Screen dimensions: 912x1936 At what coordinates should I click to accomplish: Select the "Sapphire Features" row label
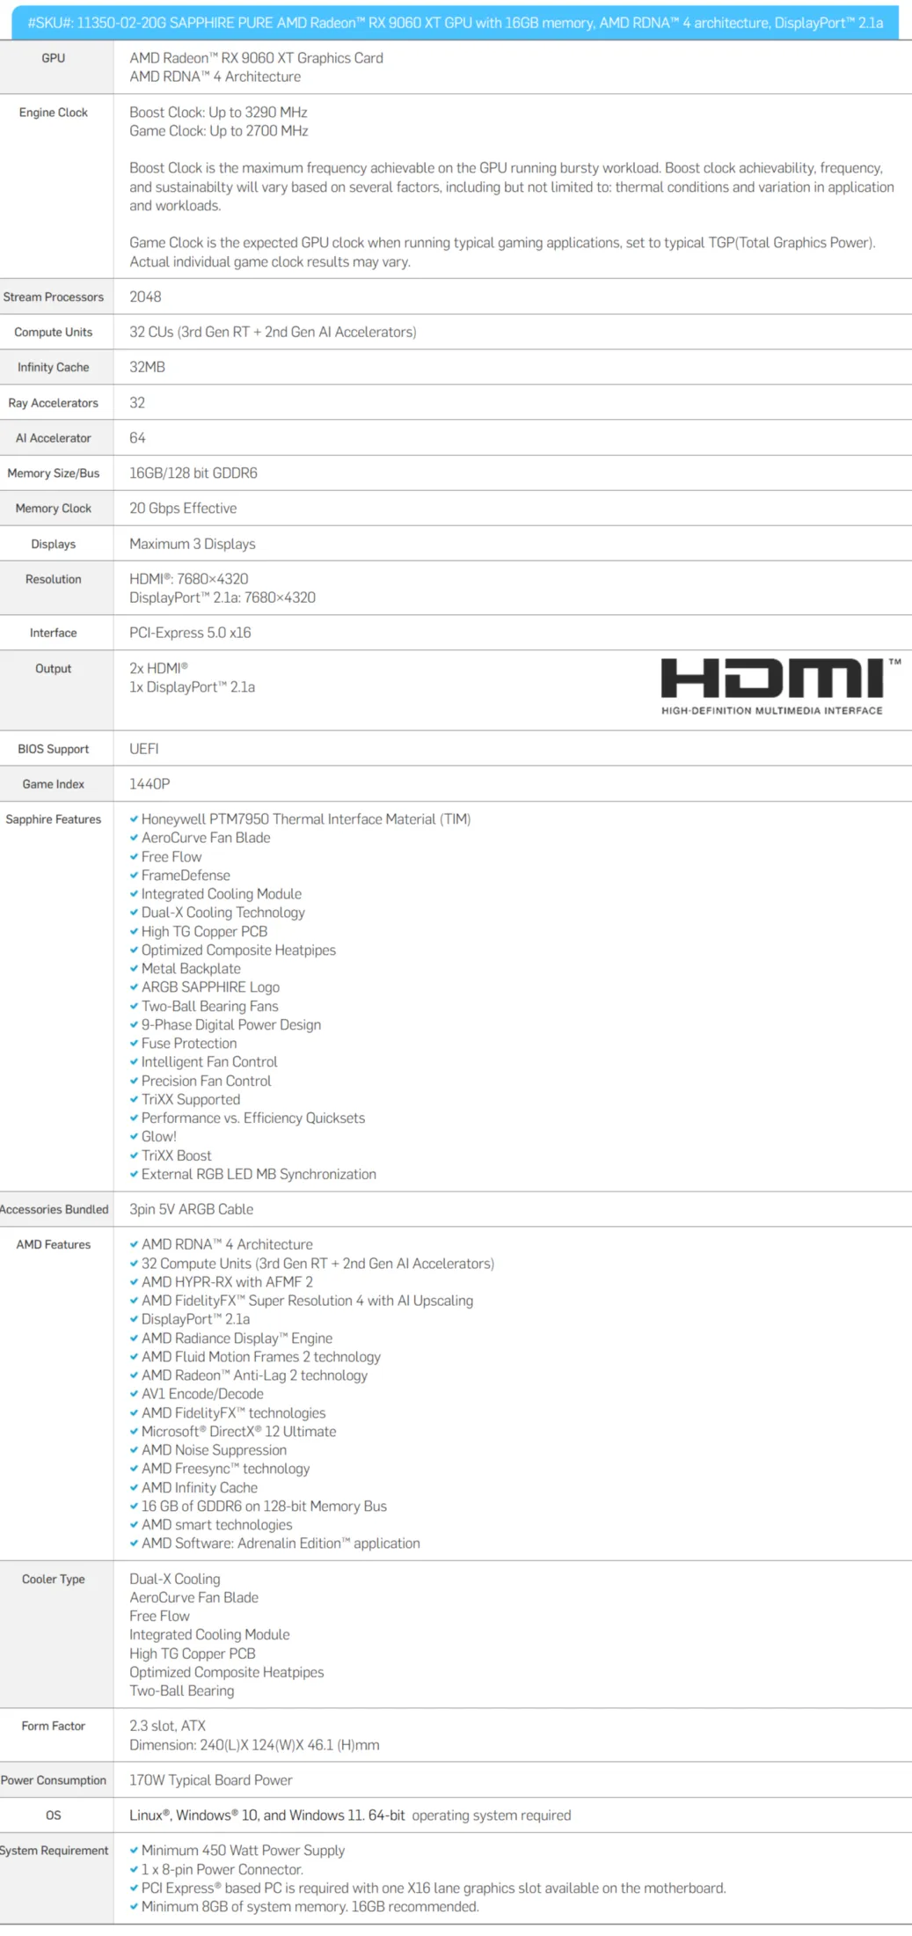pyautogui.click(x=54, y=820)
